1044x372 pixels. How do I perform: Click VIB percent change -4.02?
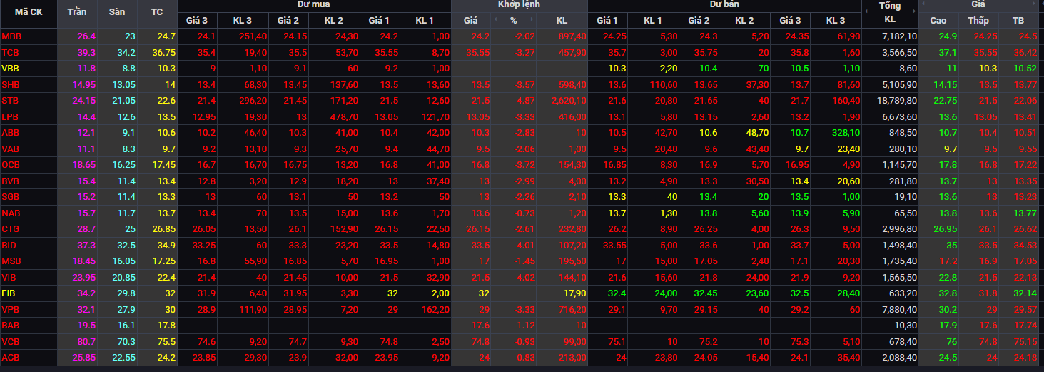(525, 277)
